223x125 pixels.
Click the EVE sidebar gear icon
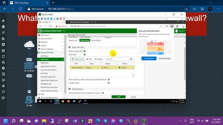tap(3, 86)
